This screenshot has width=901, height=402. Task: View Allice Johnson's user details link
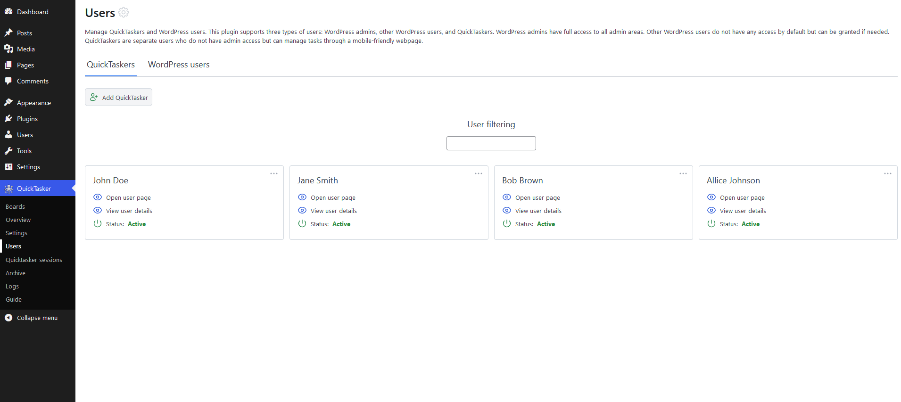[x=743, y=211]
